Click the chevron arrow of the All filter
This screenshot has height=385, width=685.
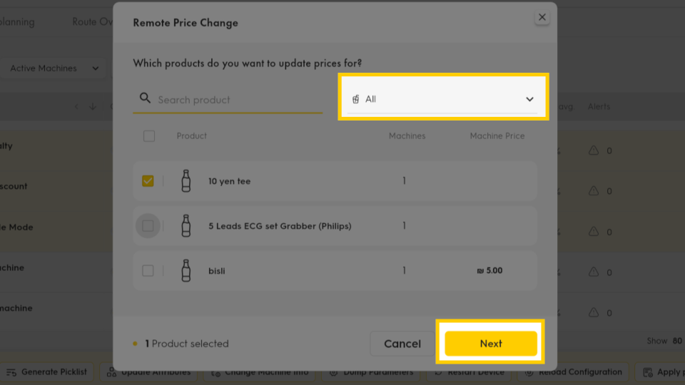point(529,100)
